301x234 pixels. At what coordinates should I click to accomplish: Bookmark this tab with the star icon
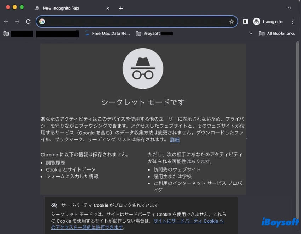click(232, 22)
